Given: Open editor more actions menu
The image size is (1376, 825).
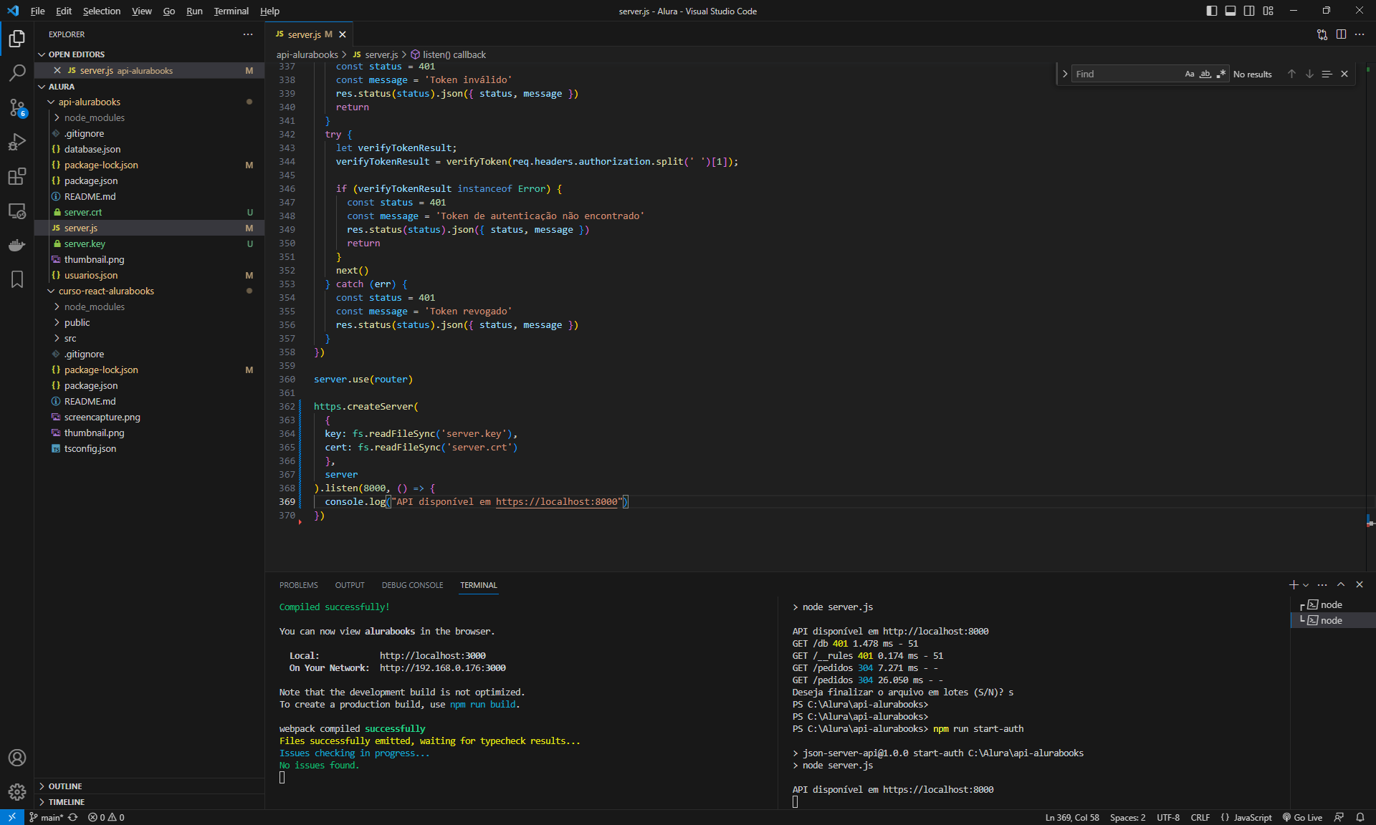Looking at the screenshot, I should 1360,34.
